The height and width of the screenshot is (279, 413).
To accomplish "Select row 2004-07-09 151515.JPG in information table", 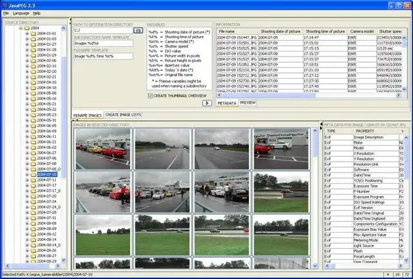I will pos(309,48).
